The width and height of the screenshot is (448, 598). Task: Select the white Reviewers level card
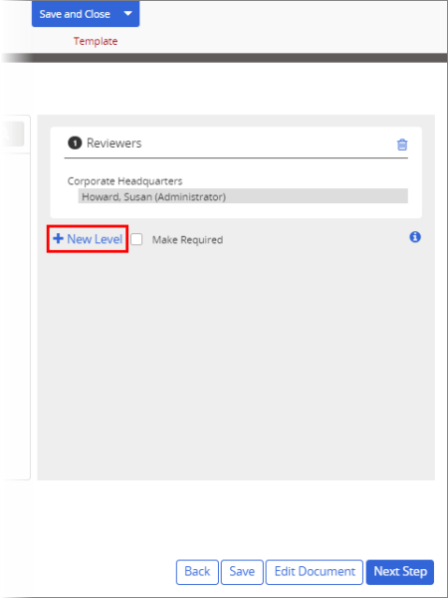(236, 172)
